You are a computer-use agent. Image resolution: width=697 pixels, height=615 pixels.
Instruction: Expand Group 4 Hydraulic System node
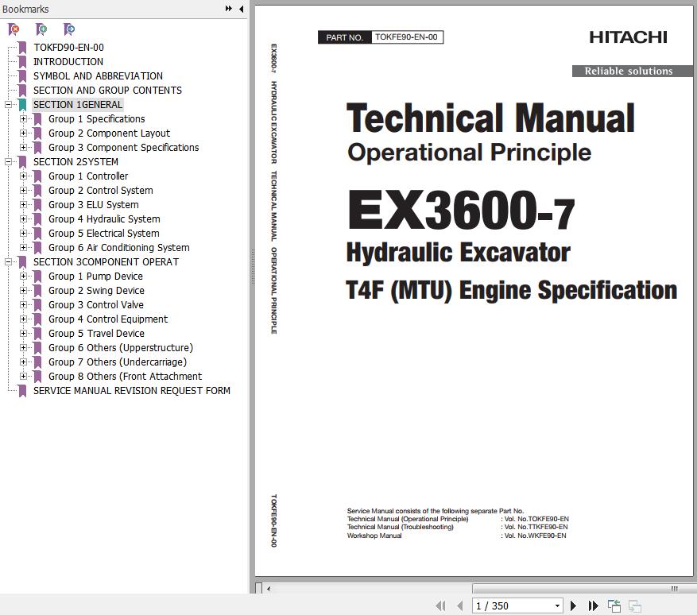pyautogui.click(x=23, y=219)
